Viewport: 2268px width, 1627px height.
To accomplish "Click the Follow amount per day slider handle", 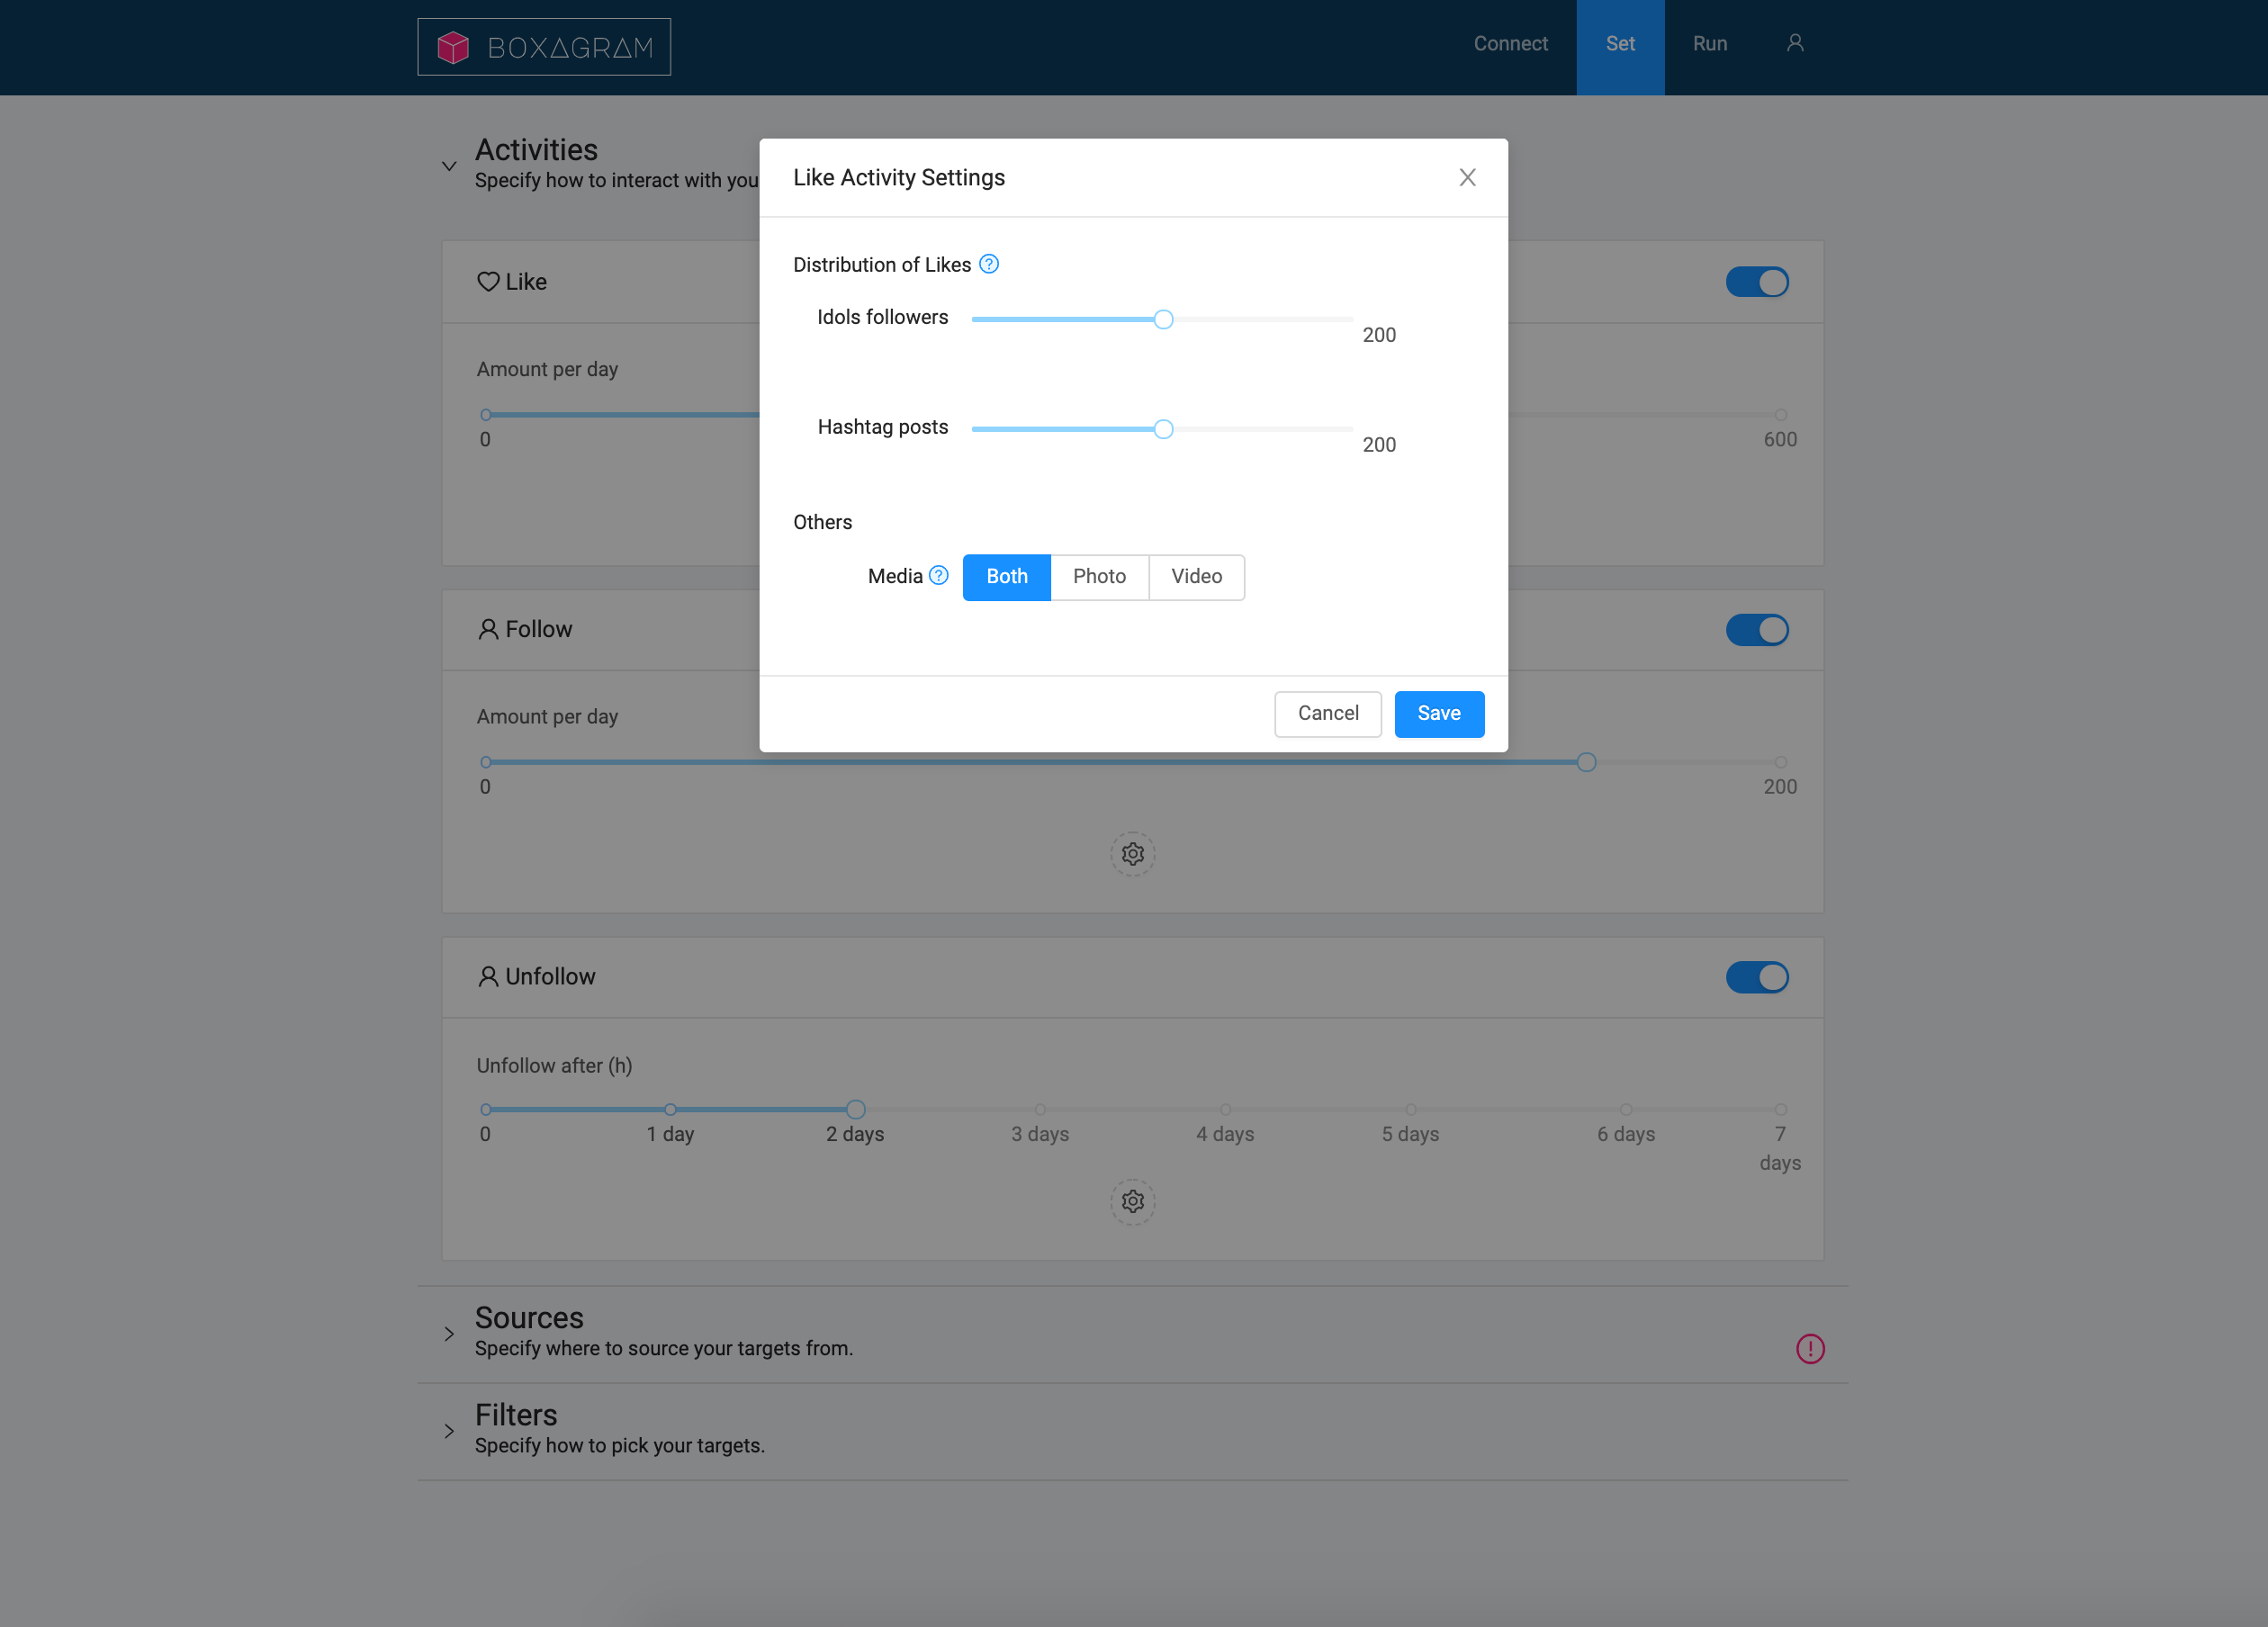I will point(1586,763).
